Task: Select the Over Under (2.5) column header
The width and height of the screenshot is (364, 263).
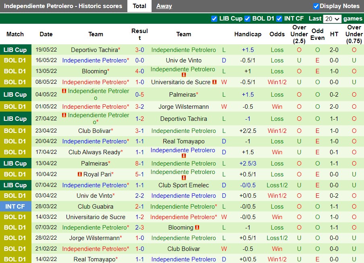Action: pos(299,34)
